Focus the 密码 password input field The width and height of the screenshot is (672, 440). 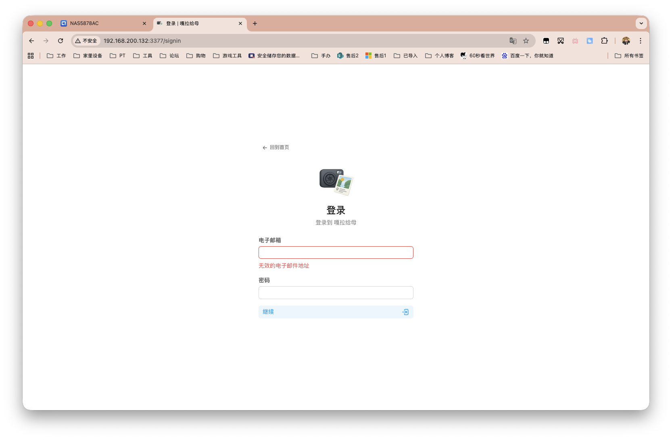point(336,292)
